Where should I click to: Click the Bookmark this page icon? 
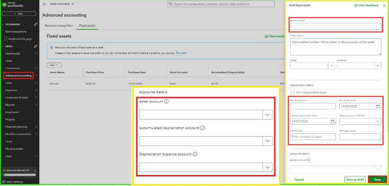tap(6, 39)
